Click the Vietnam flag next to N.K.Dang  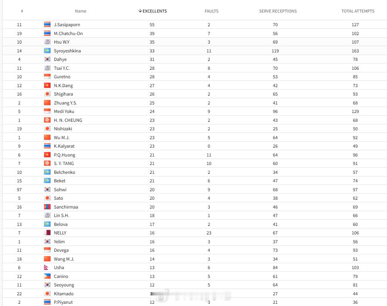(47, 86)
